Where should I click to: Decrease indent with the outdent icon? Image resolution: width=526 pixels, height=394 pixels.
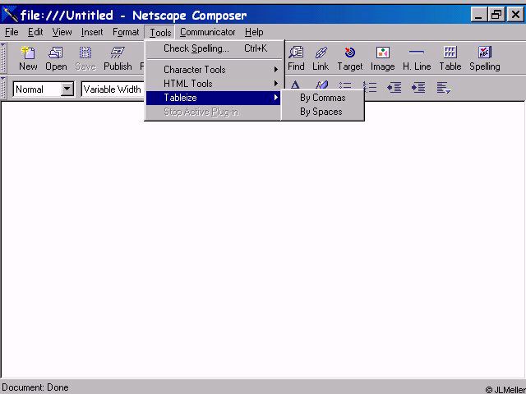[394, 88]
